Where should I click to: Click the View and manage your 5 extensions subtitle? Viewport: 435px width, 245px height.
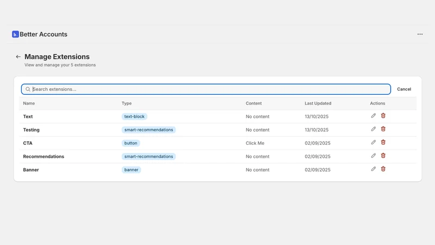pyautogui.click(x=60, y=65)
